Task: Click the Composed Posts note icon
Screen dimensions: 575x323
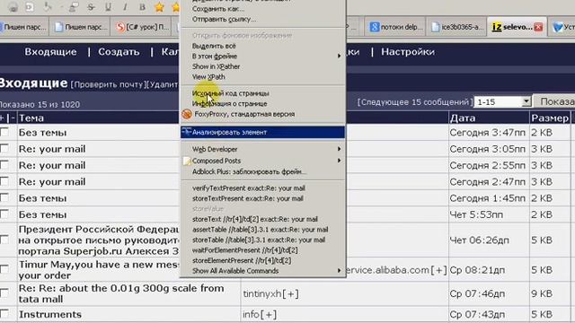Action: [187, 161]
